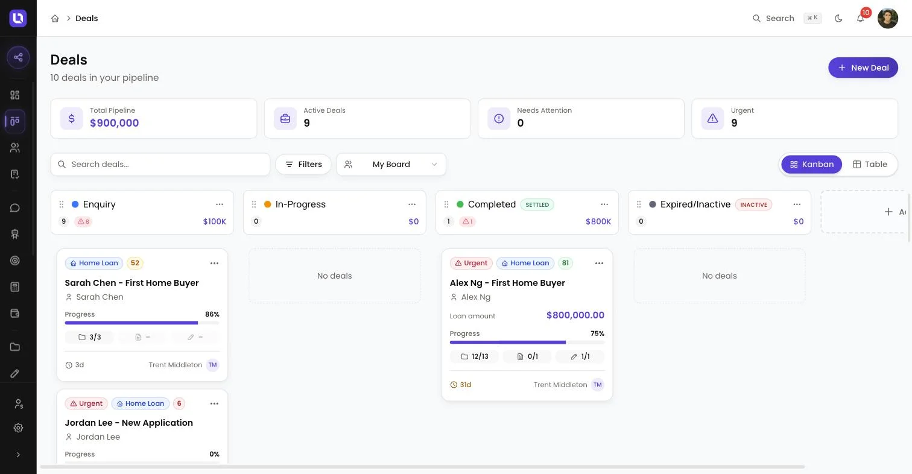Click Sarah Chen deal progress bar
This screenshot has width=912, height=474.
(142, 323)
